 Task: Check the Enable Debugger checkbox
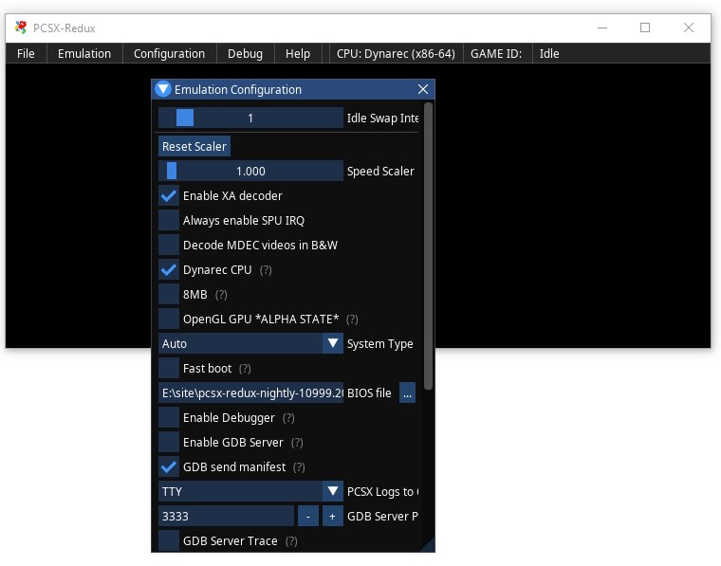(x=169, y=417)
